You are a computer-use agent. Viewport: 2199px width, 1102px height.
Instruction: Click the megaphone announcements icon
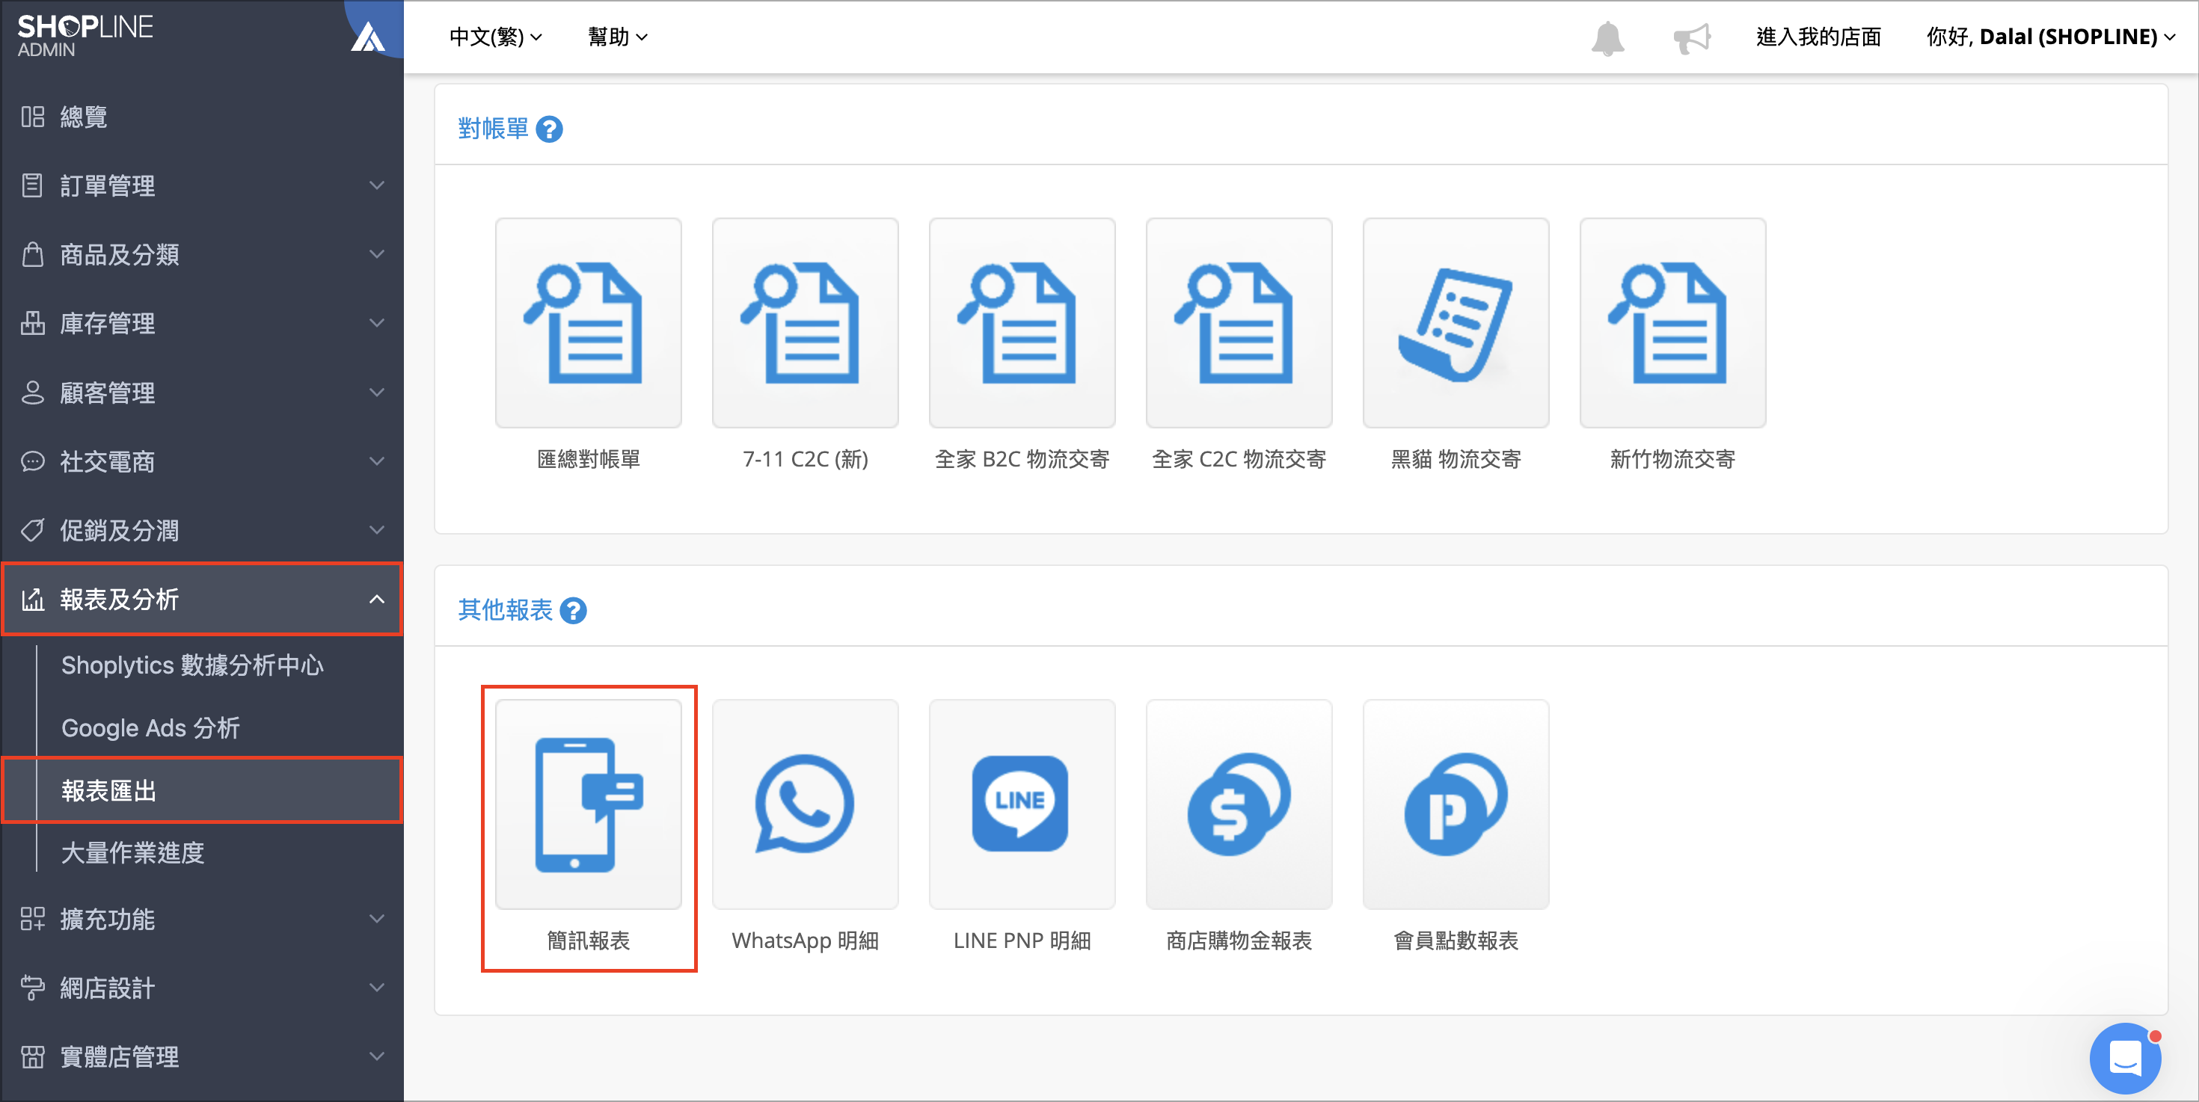(1691, 37)
